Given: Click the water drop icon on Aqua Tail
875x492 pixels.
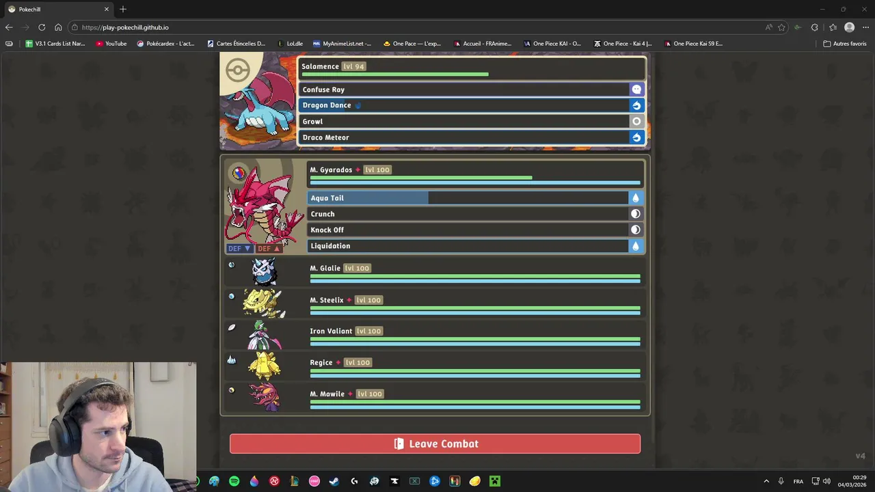Looking at the screenshot, I should (x=635, y=197).
